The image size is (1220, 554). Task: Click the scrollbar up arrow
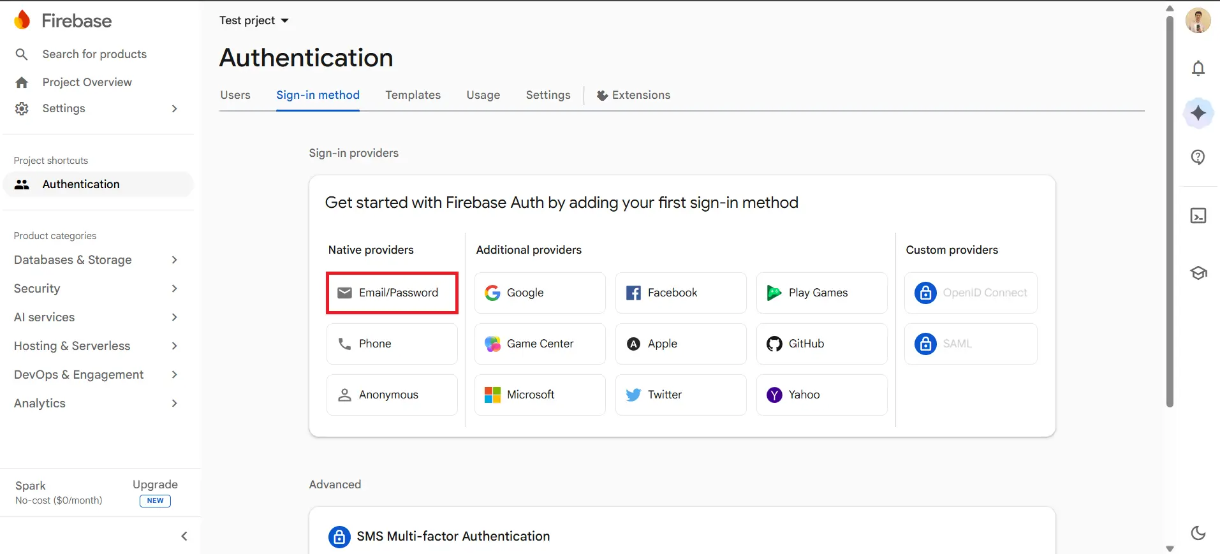(1170, 8)
